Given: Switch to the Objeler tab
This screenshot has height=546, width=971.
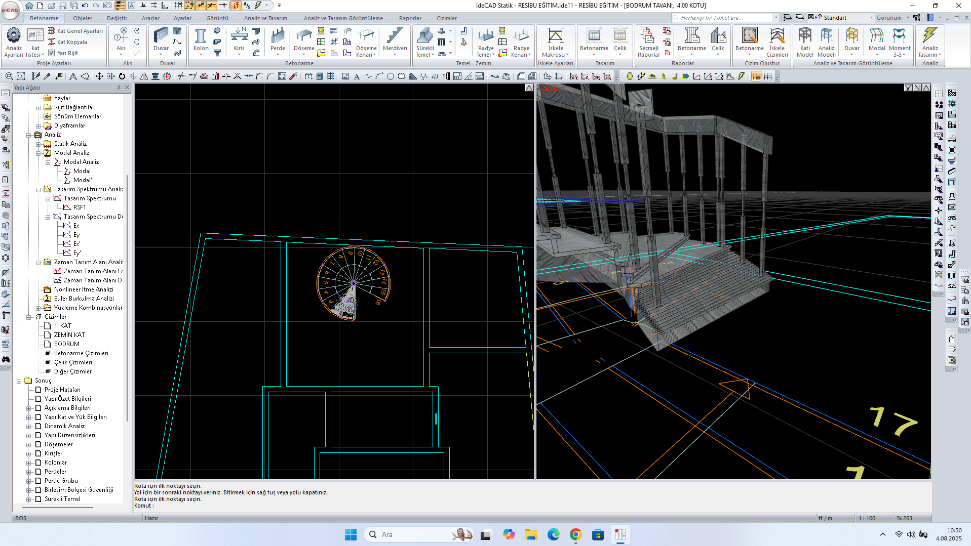Looking at the screenshot, I should tap(83, 18).
